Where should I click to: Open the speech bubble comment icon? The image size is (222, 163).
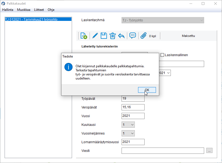[x=133, y=36]
